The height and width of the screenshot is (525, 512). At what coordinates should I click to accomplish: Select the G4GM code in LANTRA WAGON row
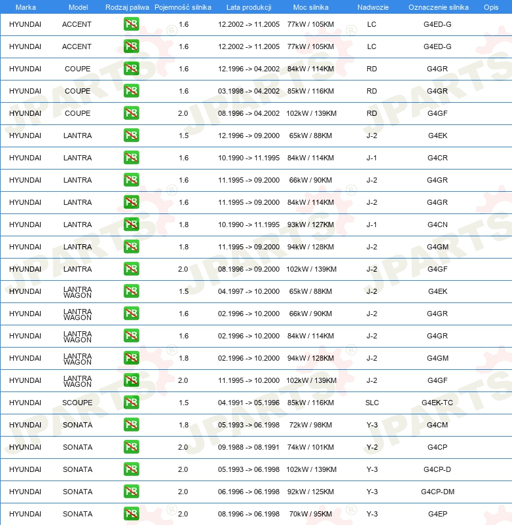point(437,358)
